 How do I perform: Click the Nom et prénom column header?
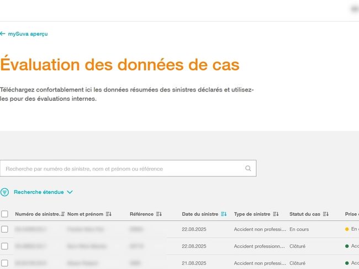[85, 214]
